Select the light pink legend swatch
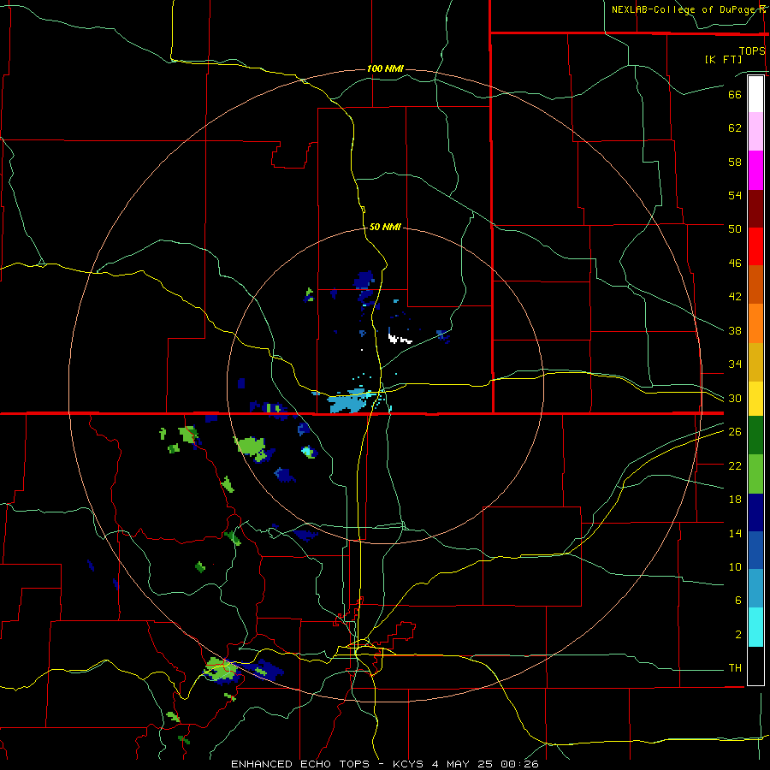Image resolution: width=770 pixels, height=770 pixels. click(x=755, y=132)
